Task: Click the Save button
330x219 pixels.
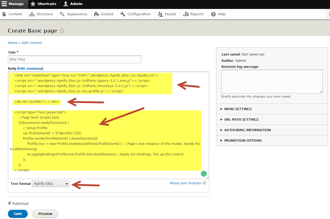Action: (x=18, y=214)
